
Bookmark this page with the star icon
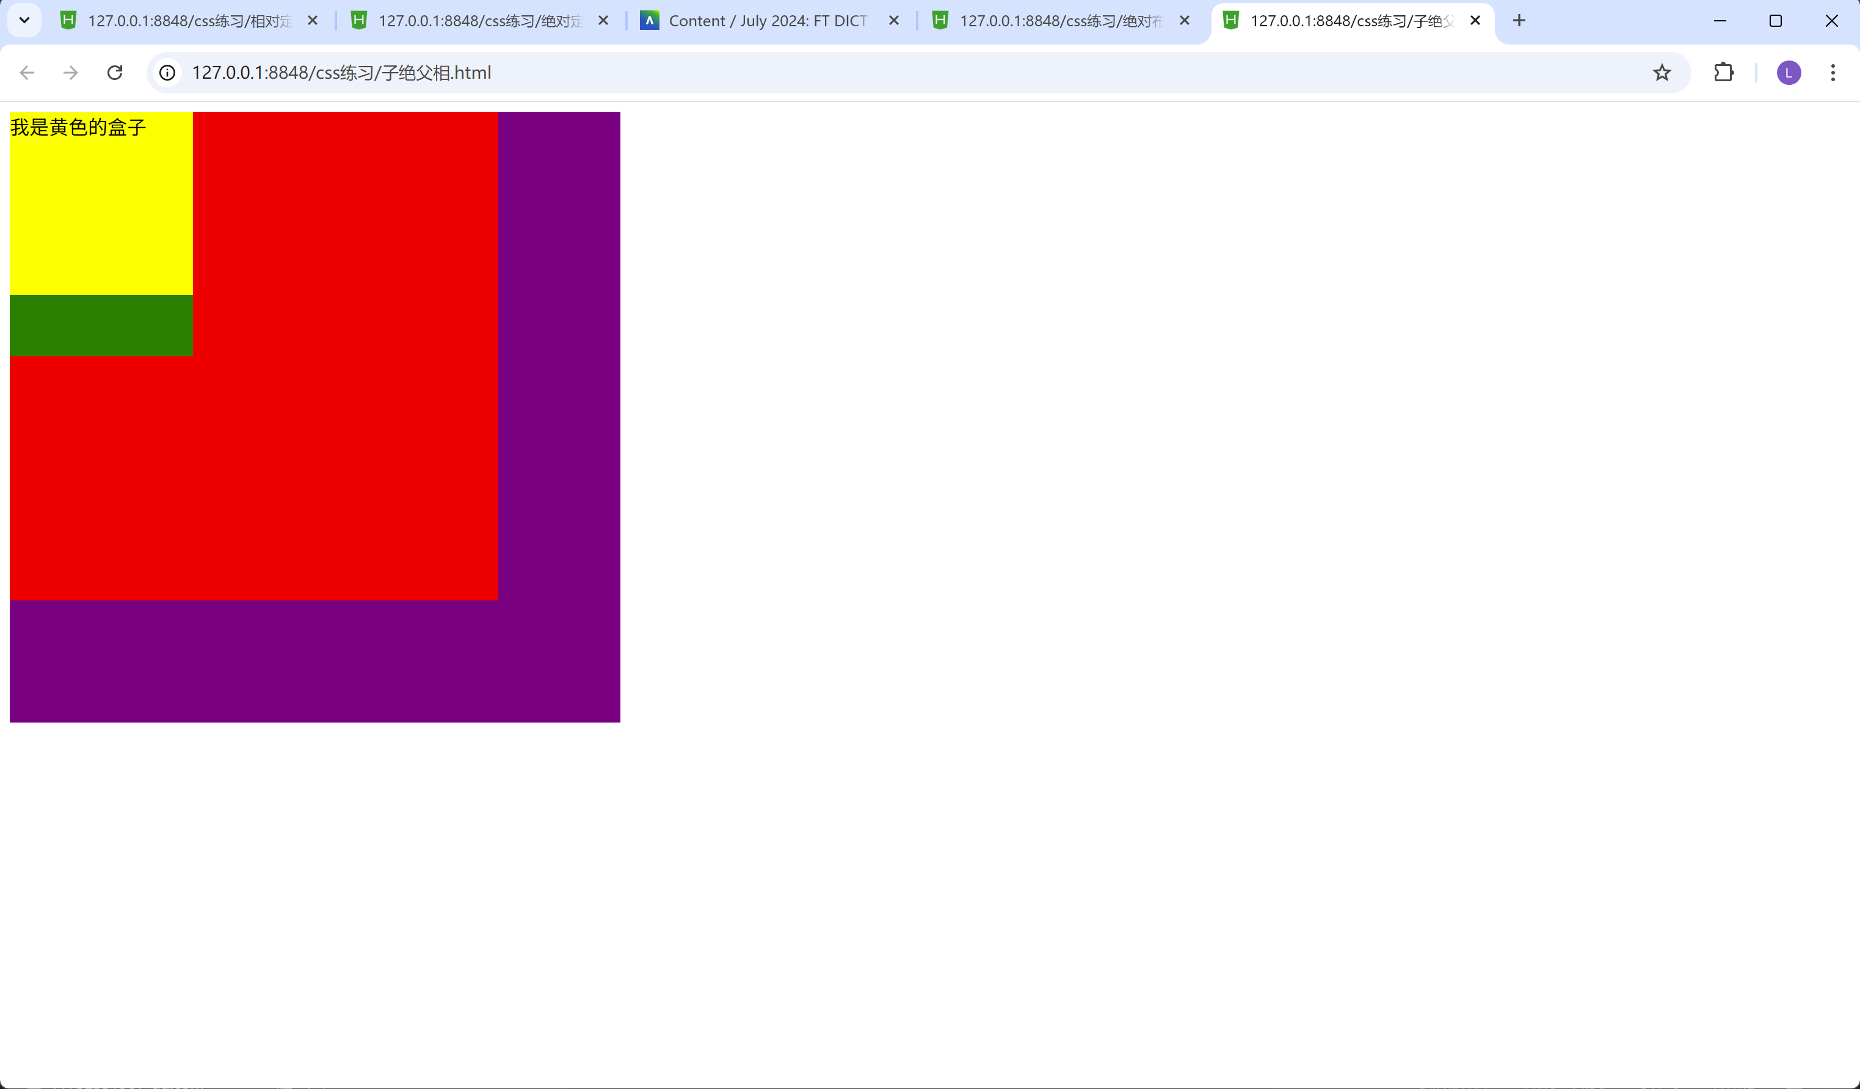1662,72
